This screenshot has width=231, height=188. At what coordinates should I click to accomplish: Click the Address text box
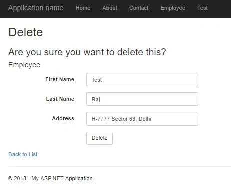(142, 119)
